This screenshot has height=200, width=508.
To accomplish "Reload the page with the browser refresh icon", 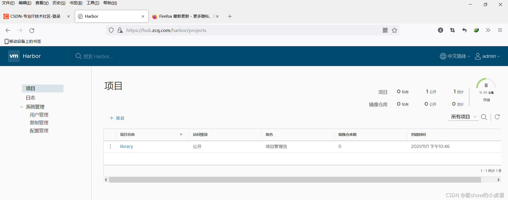I will coord(32,30).
